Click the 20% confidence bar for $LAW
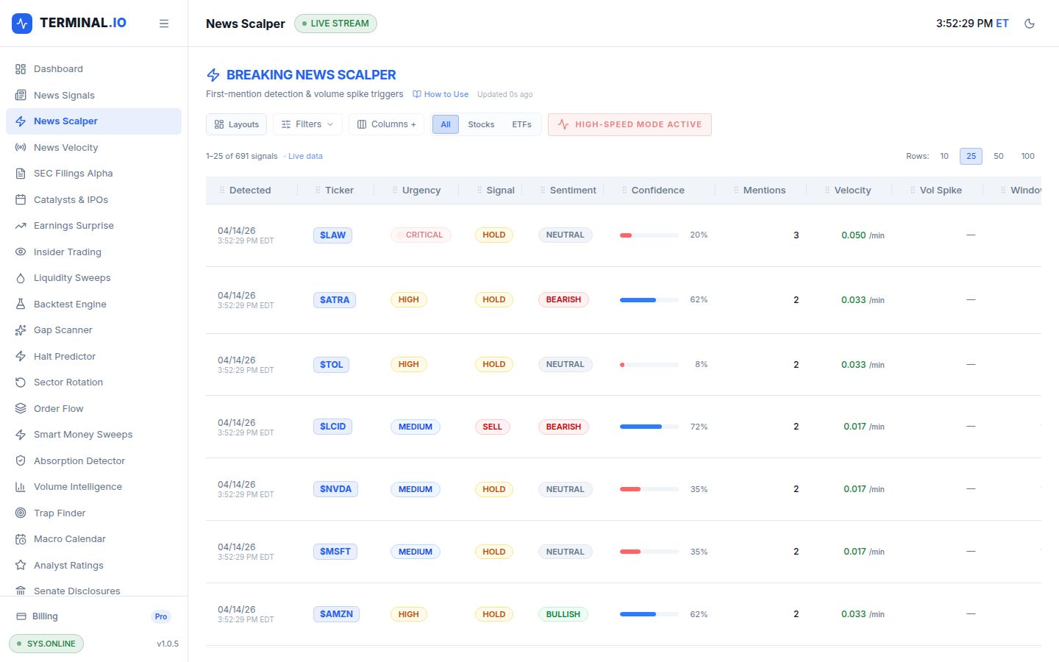Image resolution: width=1059 pixels, height=662 pixels. pos(649,235)
